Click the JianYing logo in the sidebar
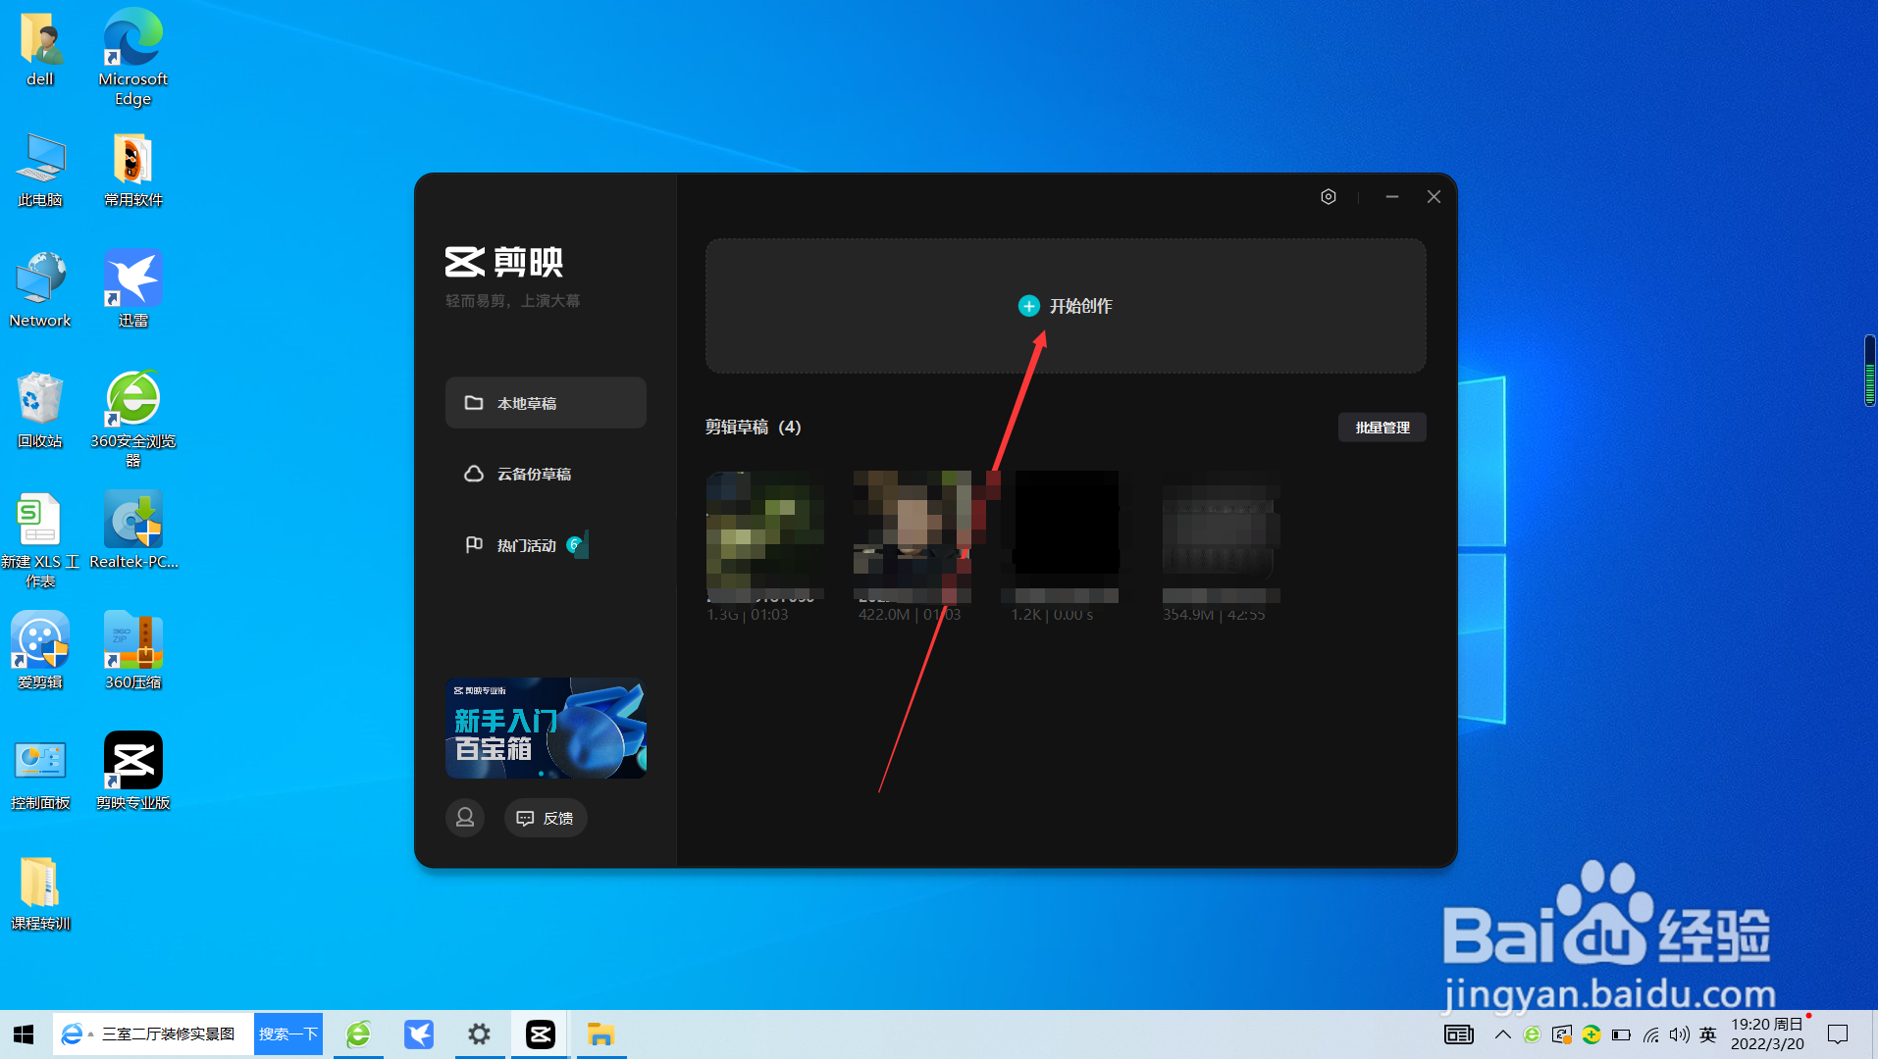 [504, 262]
